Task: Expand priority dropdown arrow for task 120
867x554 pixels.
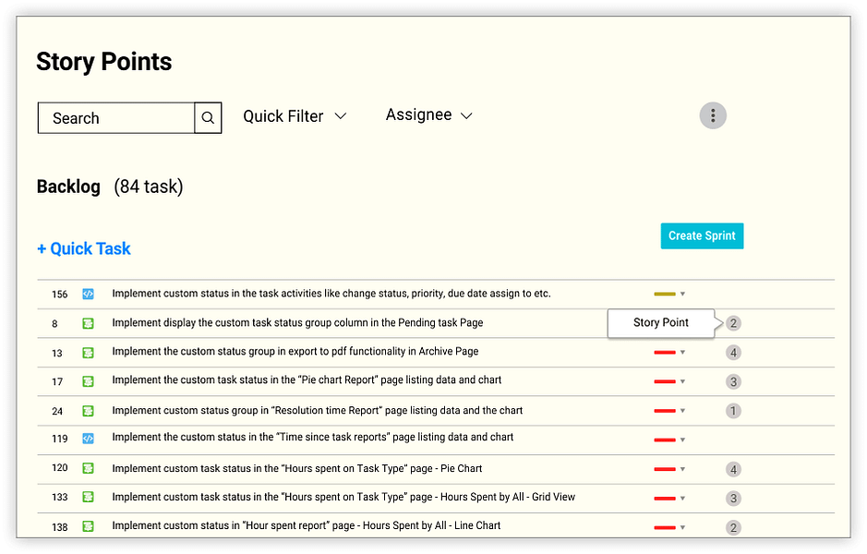Action: 683,469
